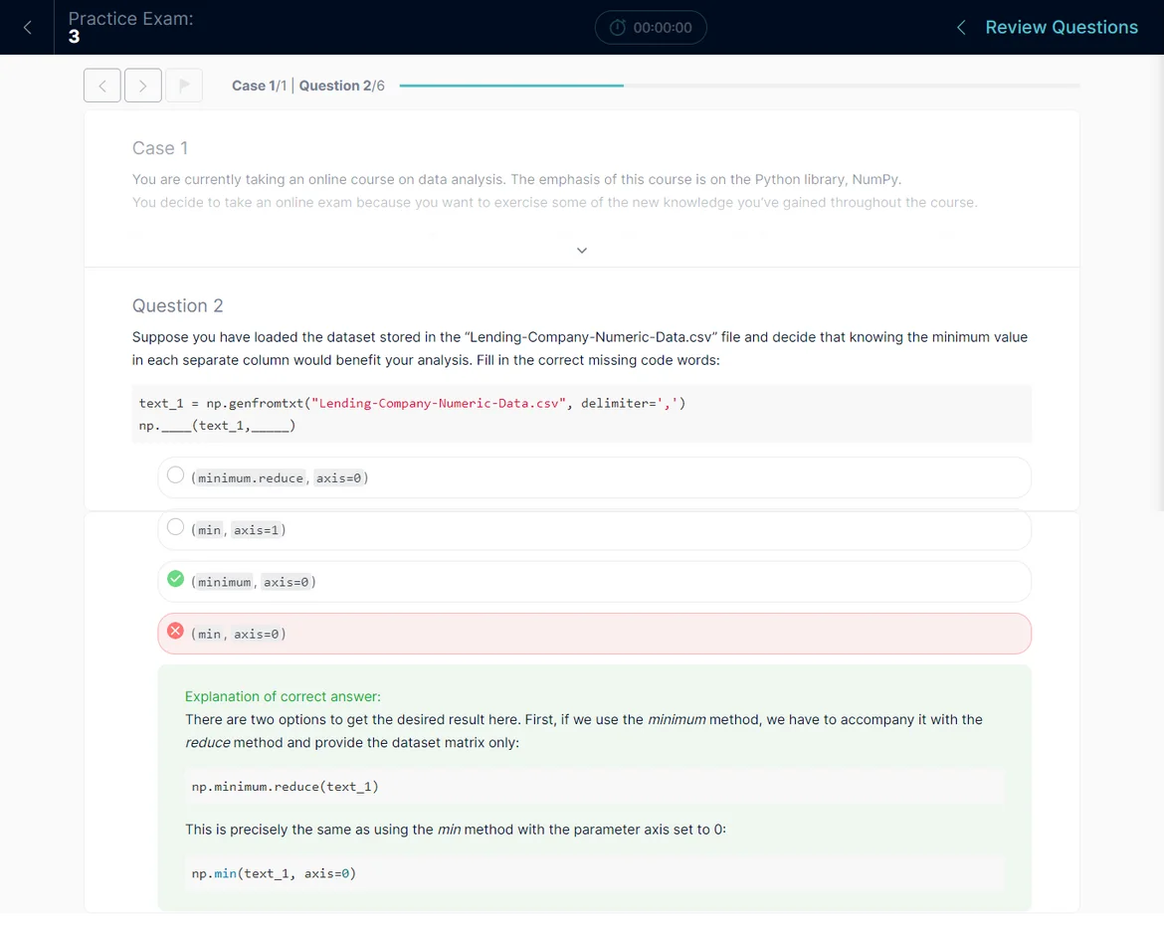1164x928 pixels.
Task: Click the timer clock icon
Action: pos(617,28)
